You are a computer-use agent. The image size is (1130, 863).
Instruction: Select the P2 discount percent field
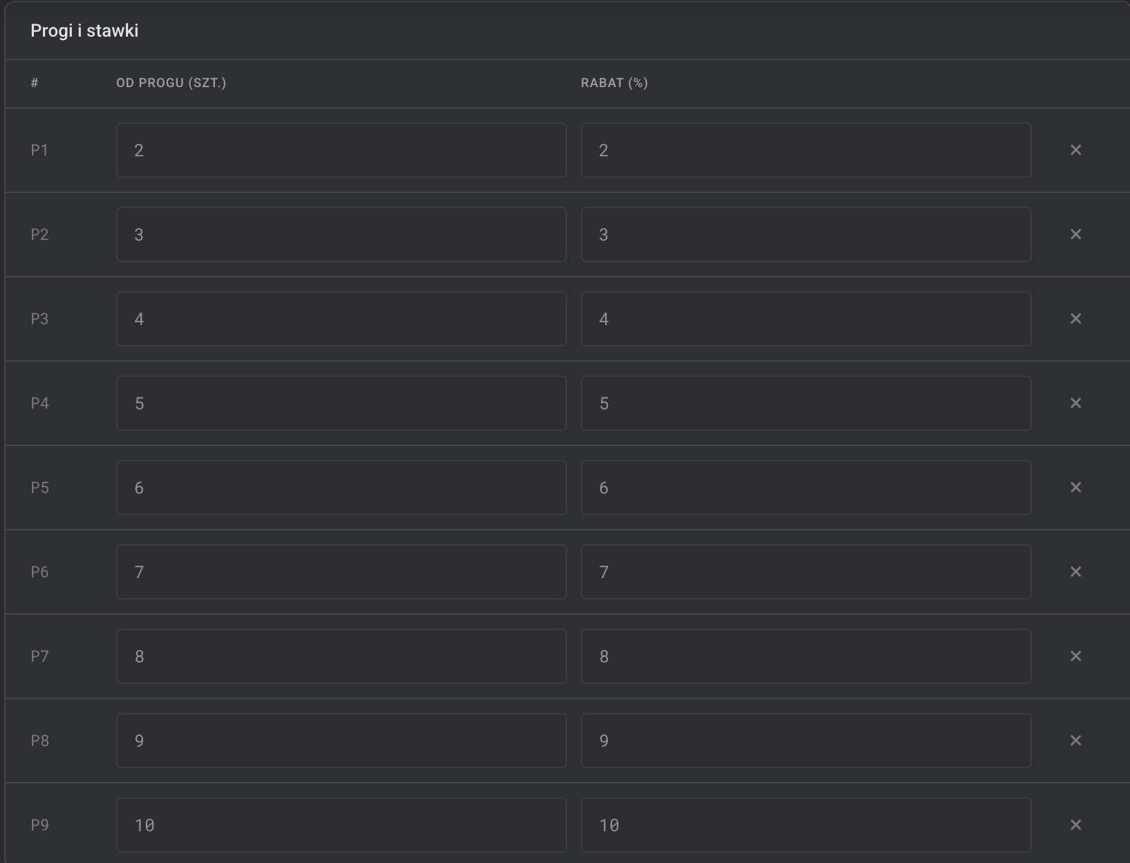pyautogui.click(x=806, y=234)
